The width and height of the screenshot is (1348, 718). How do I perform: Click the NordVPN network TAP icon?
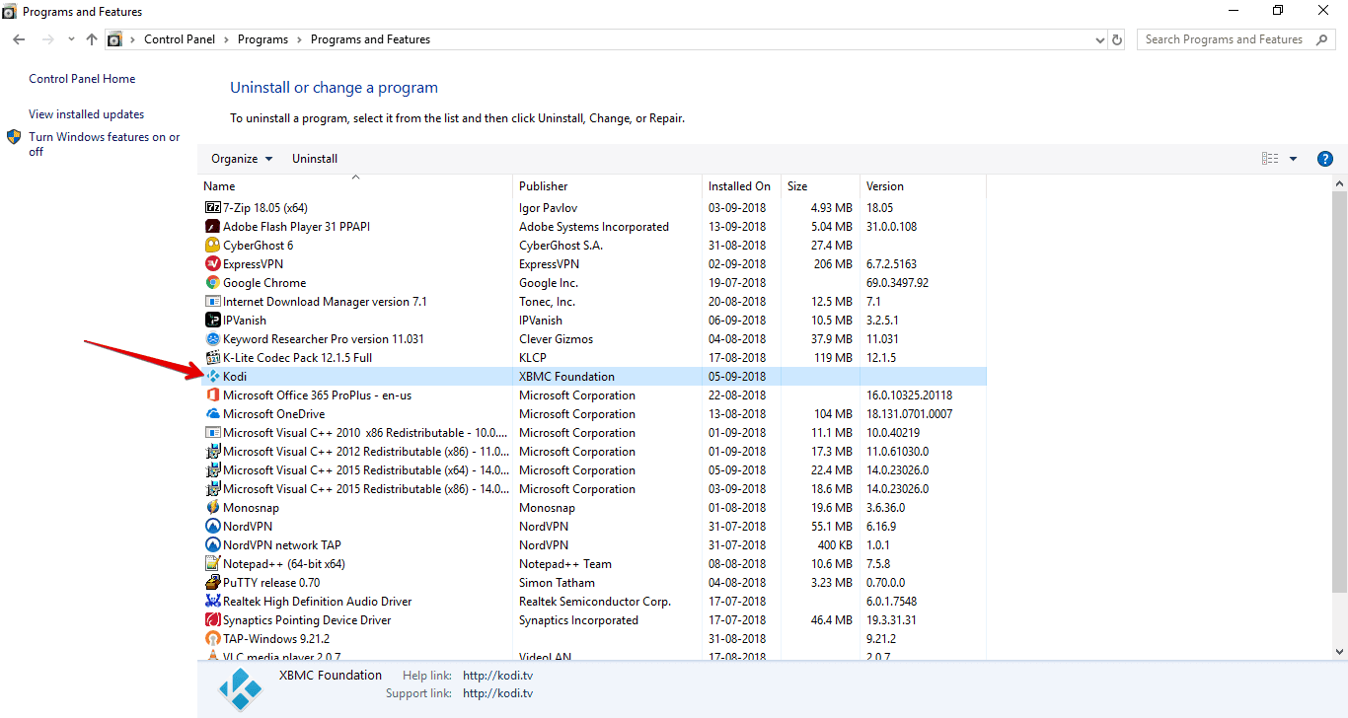tap(212, 545)
